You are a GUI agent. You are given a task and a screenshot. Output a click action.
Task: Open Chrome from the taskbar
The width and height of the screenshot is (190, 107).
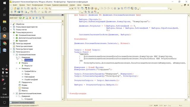(x=4, y=43)
